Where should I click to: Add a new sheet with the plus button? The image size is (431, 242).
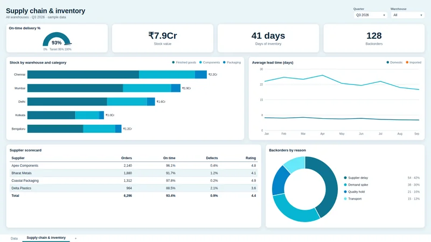(x=75, y=238)
